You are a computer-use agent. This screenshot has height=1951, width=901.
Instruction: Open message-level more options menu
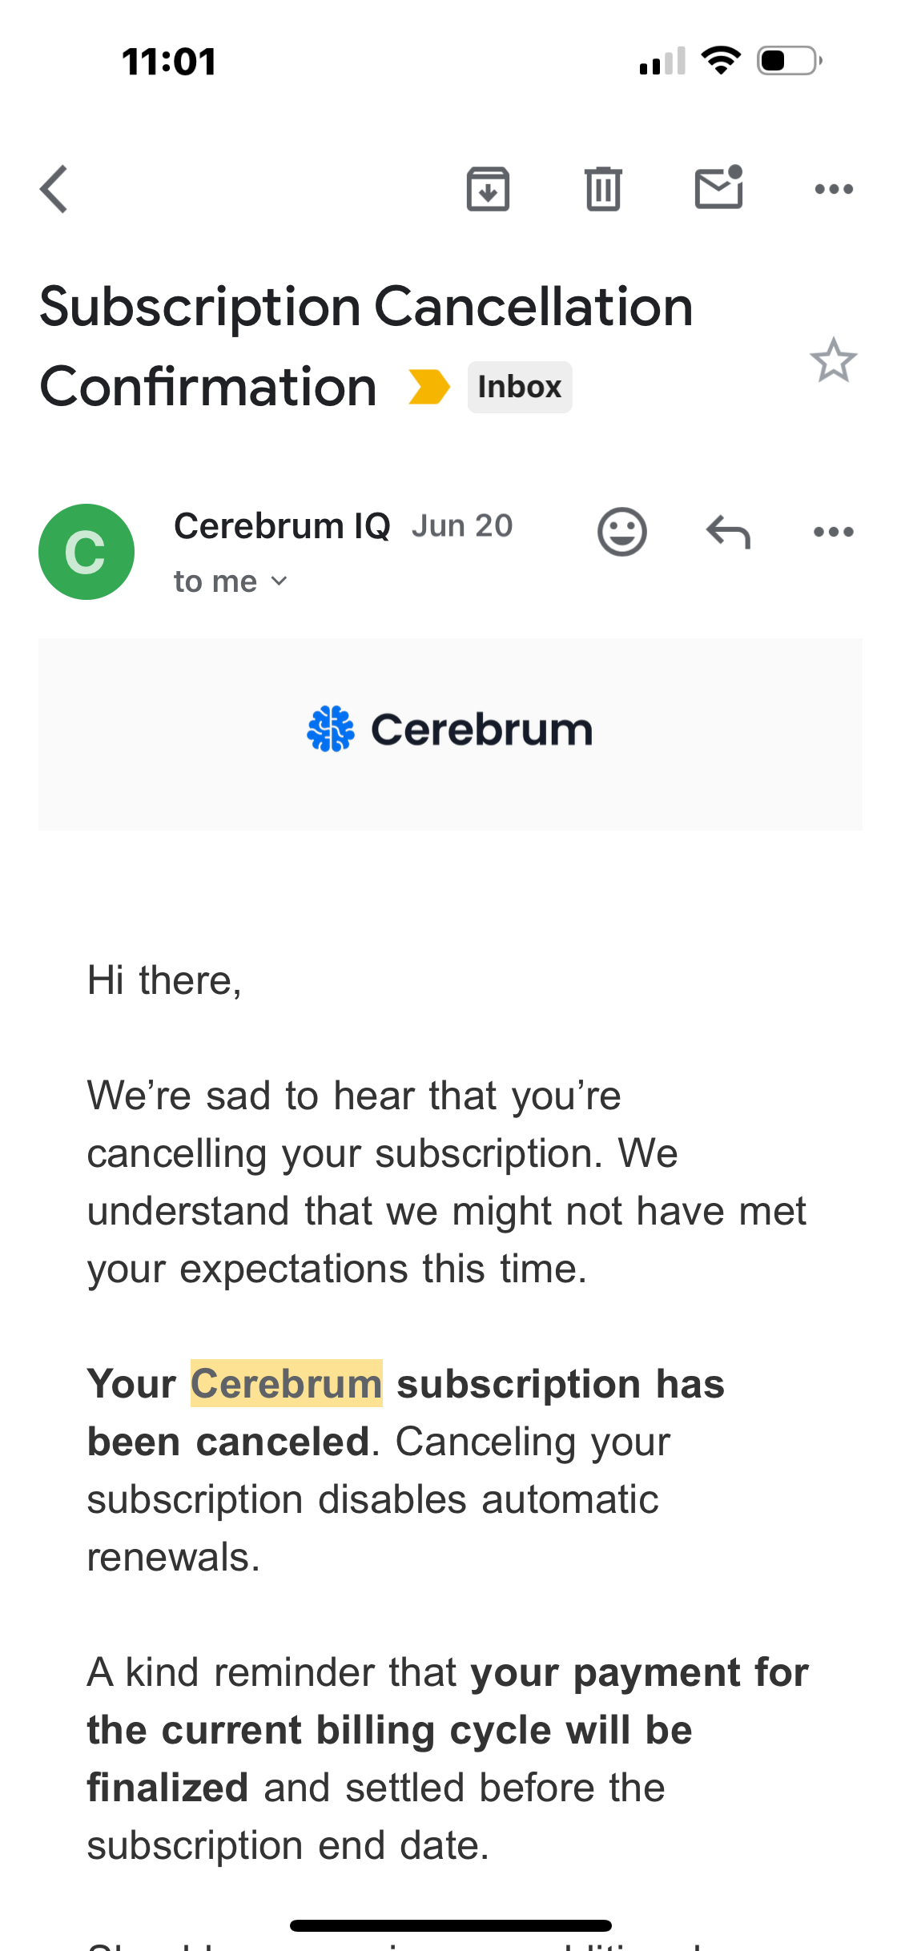833,532
